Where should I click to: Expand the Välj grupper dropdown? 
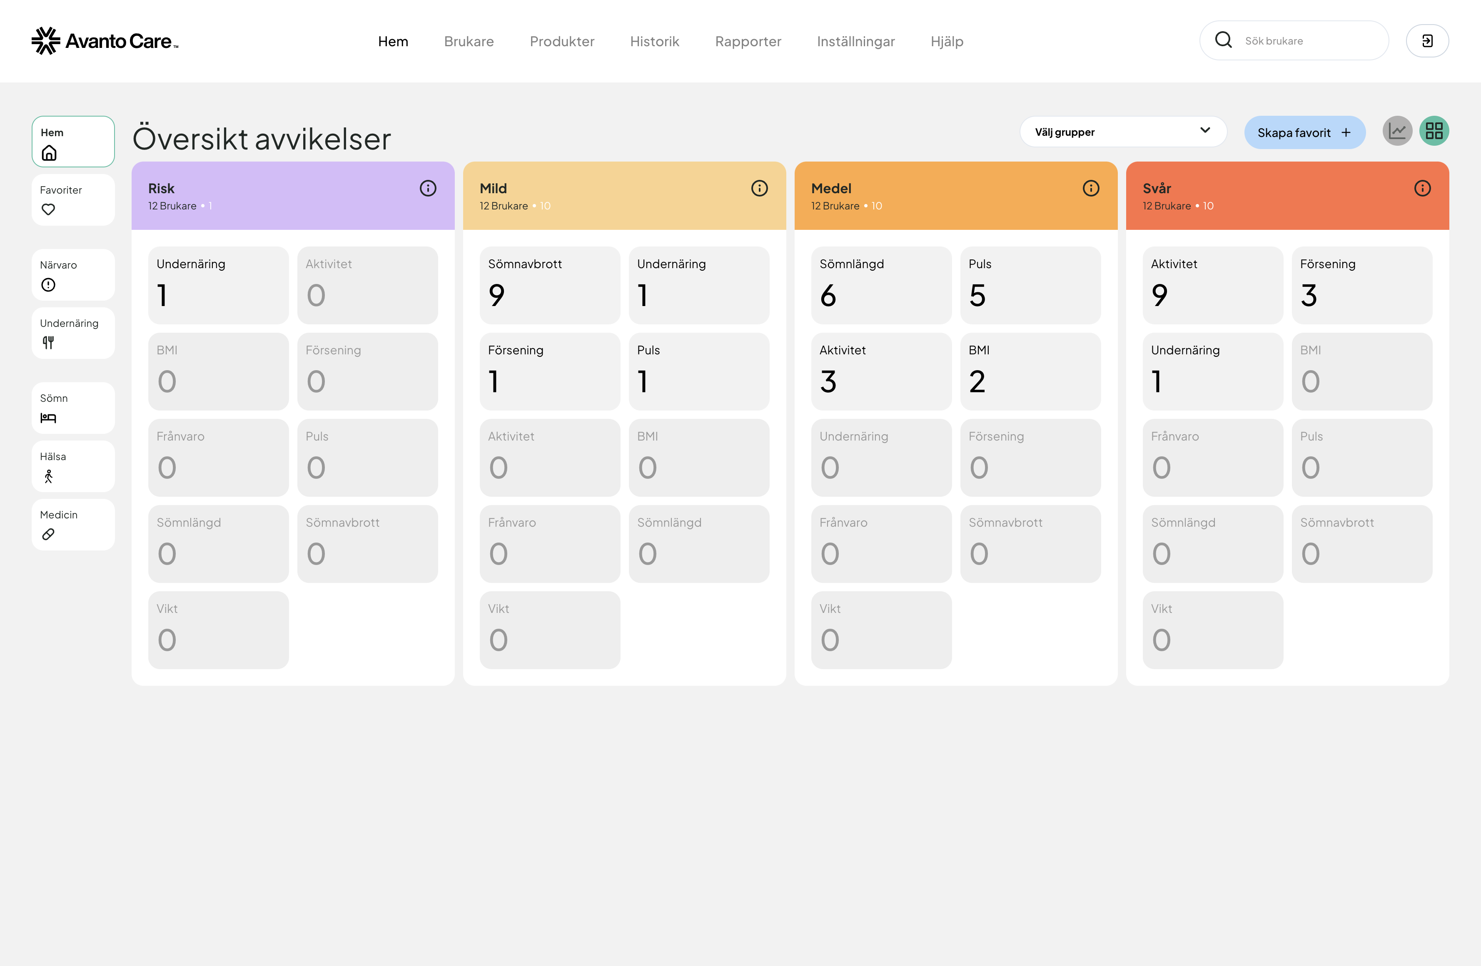click(1123, 132)
